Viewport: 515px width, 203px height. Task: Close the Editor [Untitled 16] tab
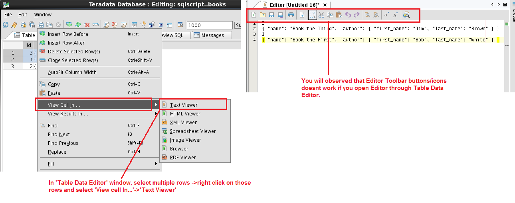coord(325,5)
